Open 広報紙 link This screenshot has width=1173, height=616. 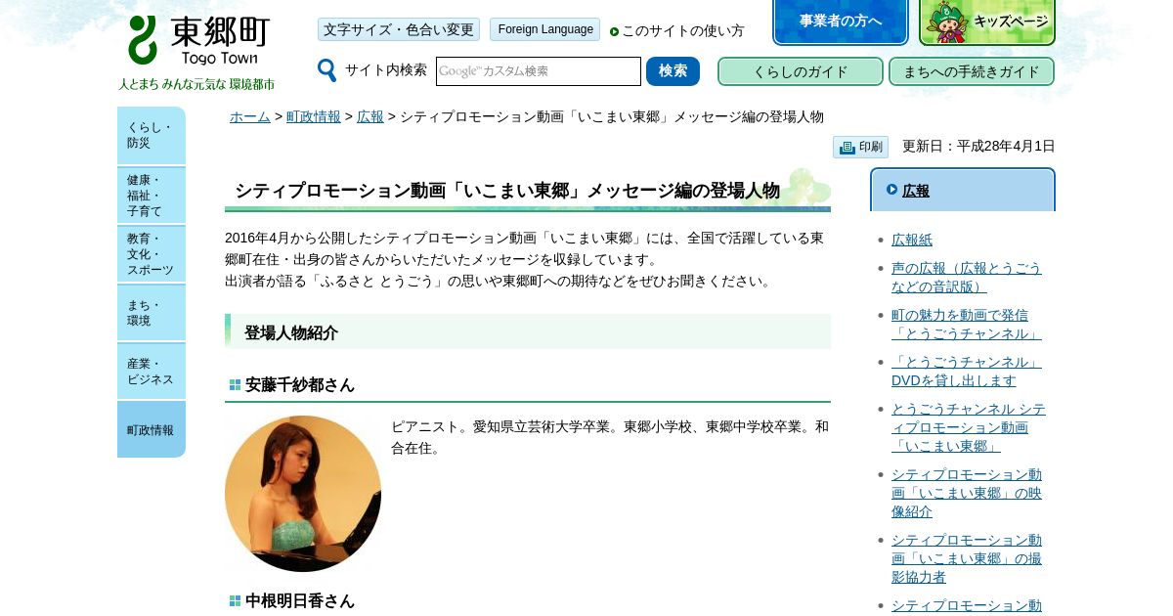[912, 240]
